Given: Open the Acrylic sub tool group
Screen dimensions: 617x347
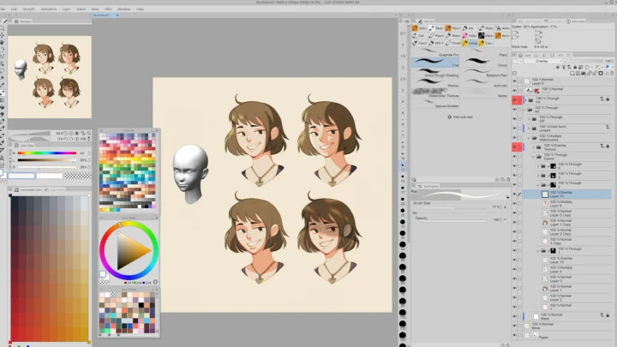Looking at the screenshot, I should [502, 35].
